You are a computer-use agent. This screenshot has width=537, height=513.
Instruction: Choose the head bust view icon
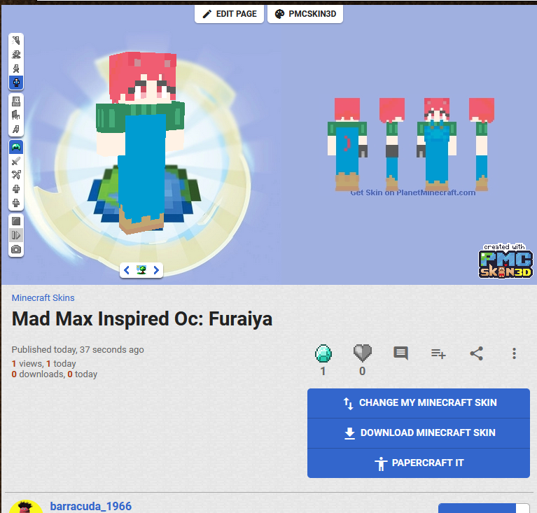[x=16, y=101]
